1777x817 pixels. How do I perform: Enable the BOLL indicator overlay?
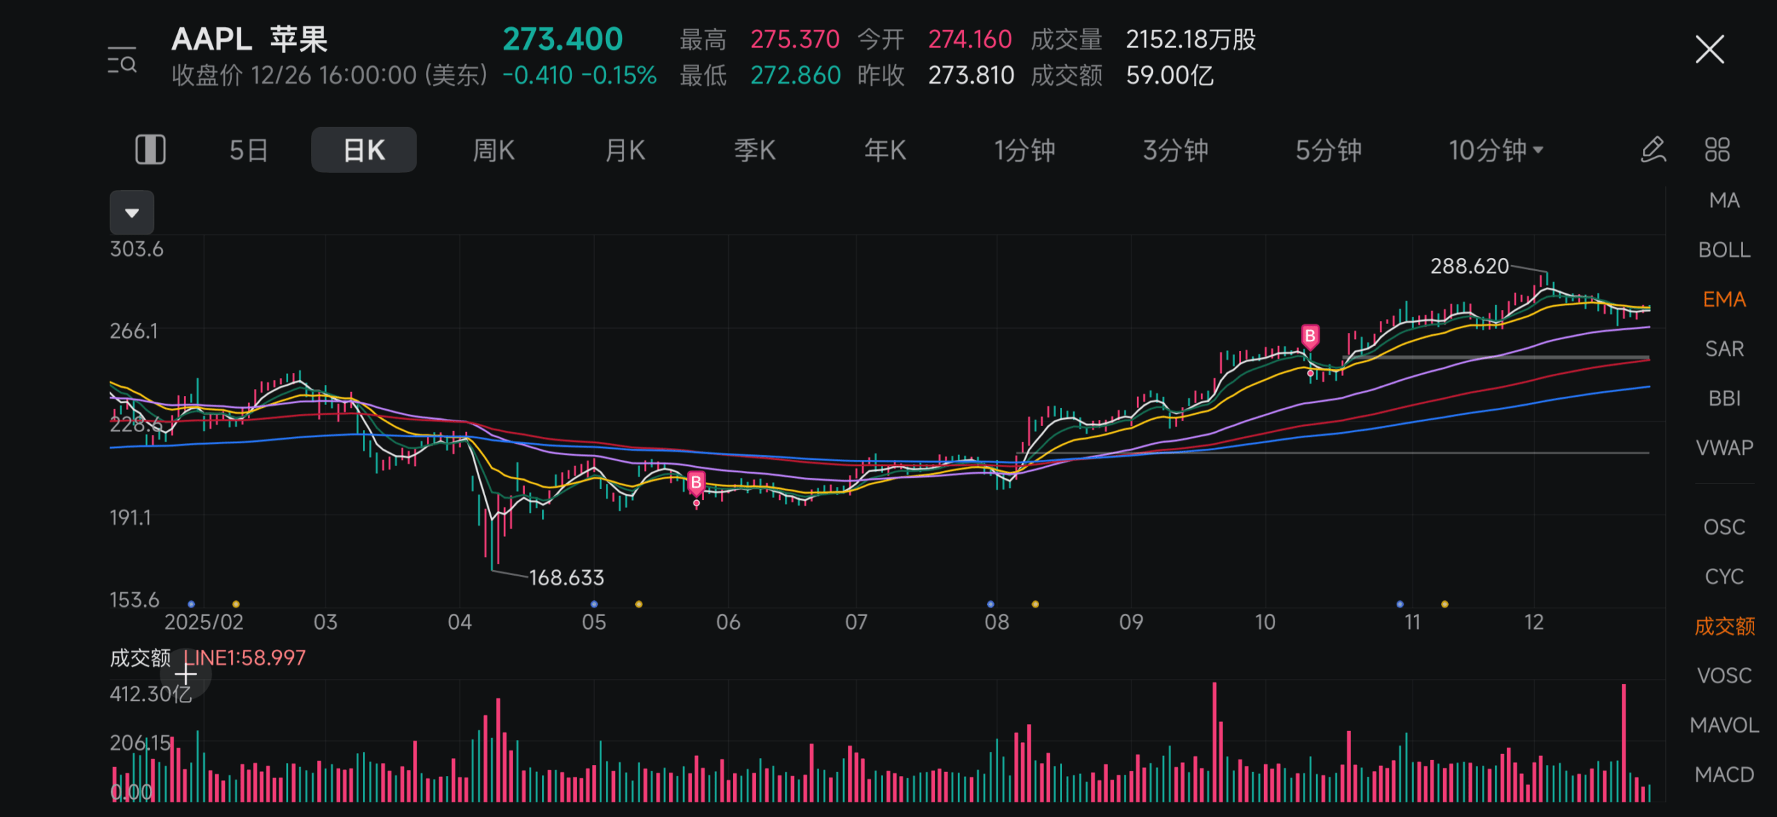[x=1724, y=250]
